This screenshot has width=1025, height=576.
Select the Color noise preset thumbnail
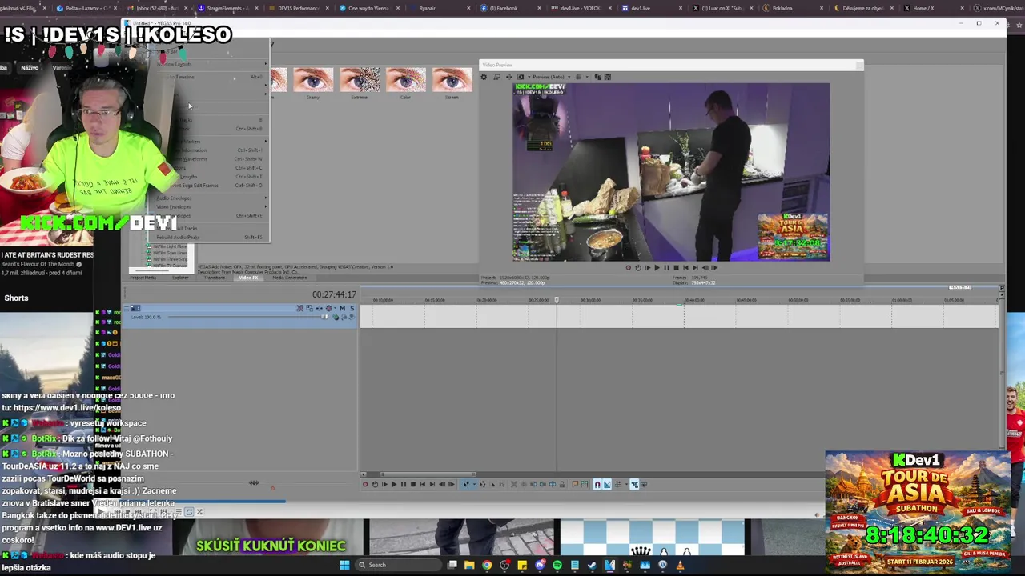(x=405, y=81)
